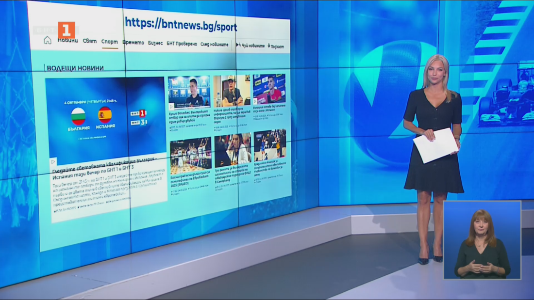Open headline 'България остава без капитана си'
The width and height of the screenshot is (534, 300).
(269, 109)
